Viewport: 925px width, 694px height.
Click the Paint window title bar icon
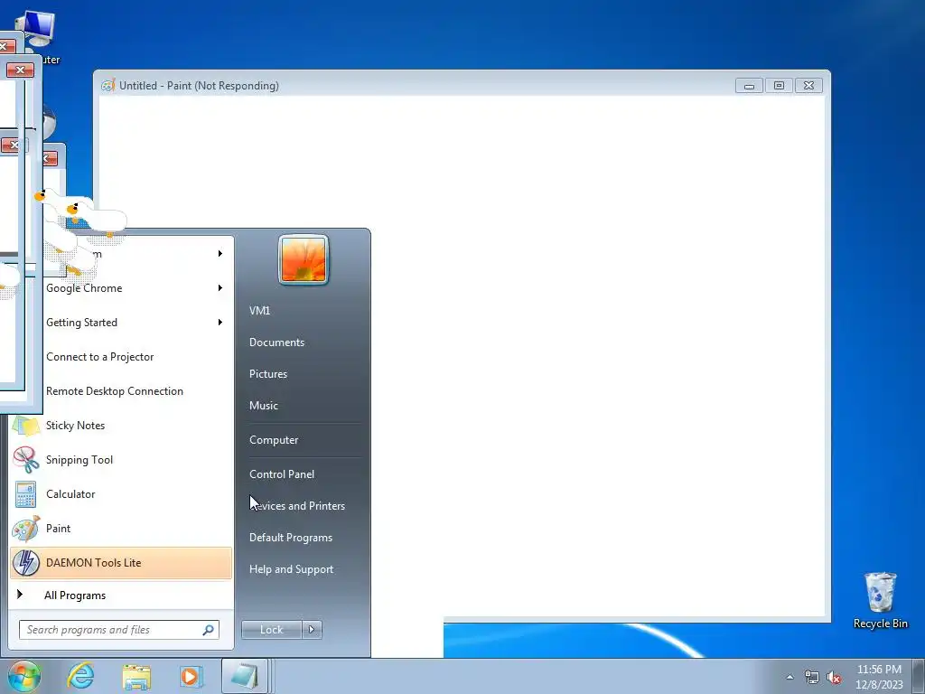click(108, 86)
